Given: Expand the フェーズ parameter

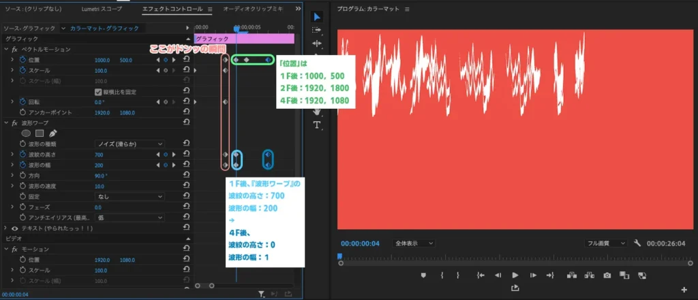Looking at the screenshot, I should coord(12,207).
